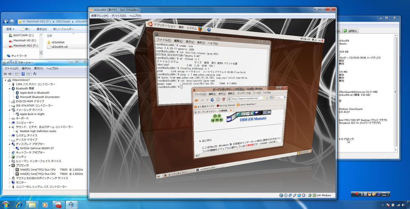
Task: Click Forward arrow in Device Manager toolbar
Action: pyautogui.click(x=10, y=74)
